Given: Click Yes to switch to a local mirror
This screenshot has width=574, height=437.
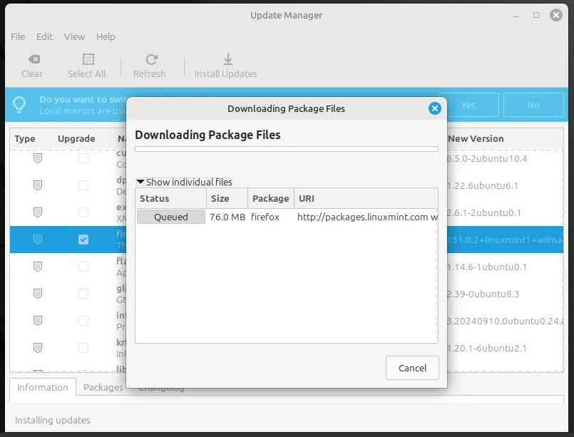Looking at the screenshot, I should 470,104.
